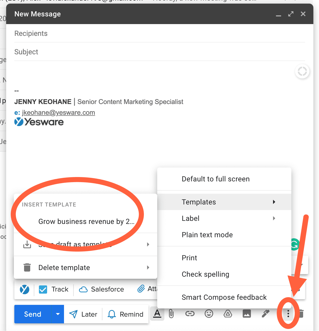Attach a file with the paperclip icon
This screenshot has height=331, width=319.
pyautogui.click(x=171, y=314)
